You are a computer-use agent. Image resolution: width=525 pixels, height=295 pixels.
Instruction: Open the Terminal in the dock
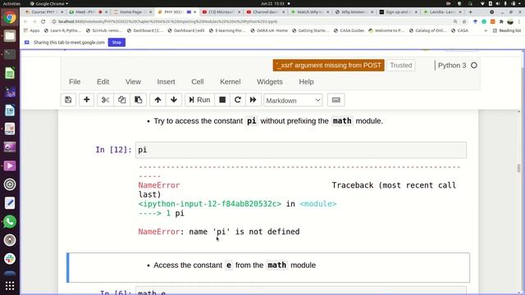tap(10, 55)
